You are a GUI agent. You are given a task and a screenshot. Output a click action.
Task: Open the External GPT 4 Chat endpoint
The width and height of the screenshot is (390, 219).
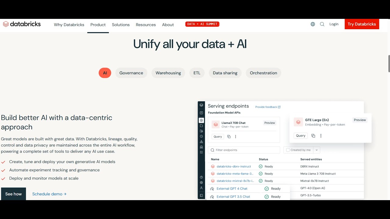(x=232, y=189)
